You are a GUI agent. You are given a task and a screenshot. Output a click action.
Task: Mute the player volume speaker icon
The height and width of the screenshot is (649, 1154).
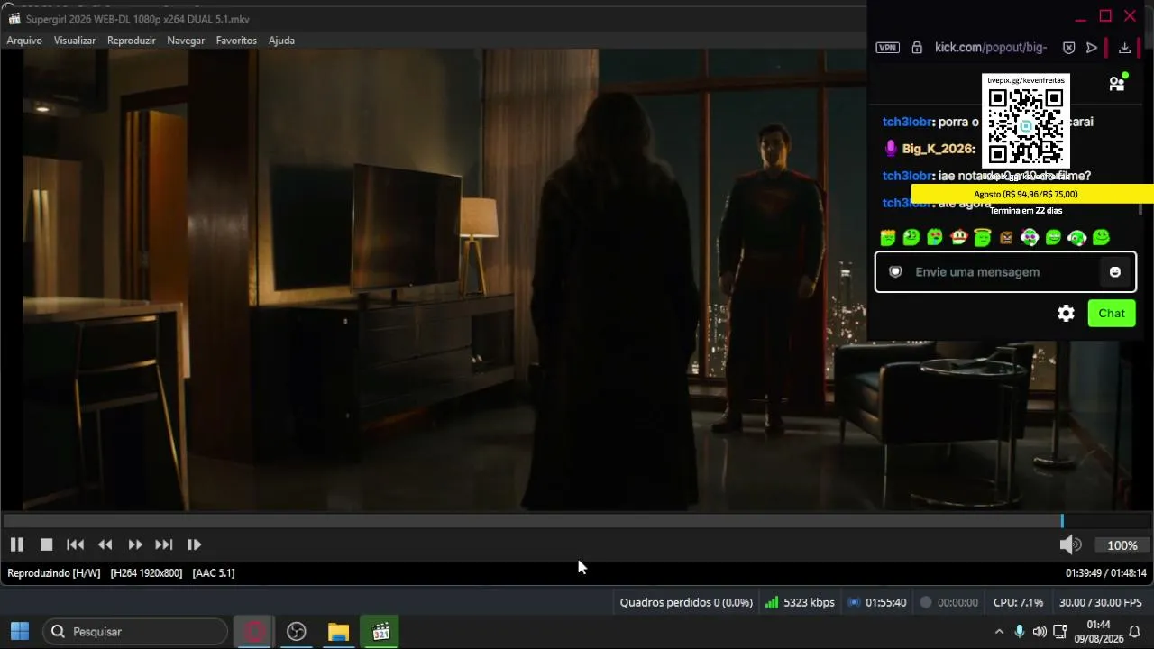click(1070, 544)
